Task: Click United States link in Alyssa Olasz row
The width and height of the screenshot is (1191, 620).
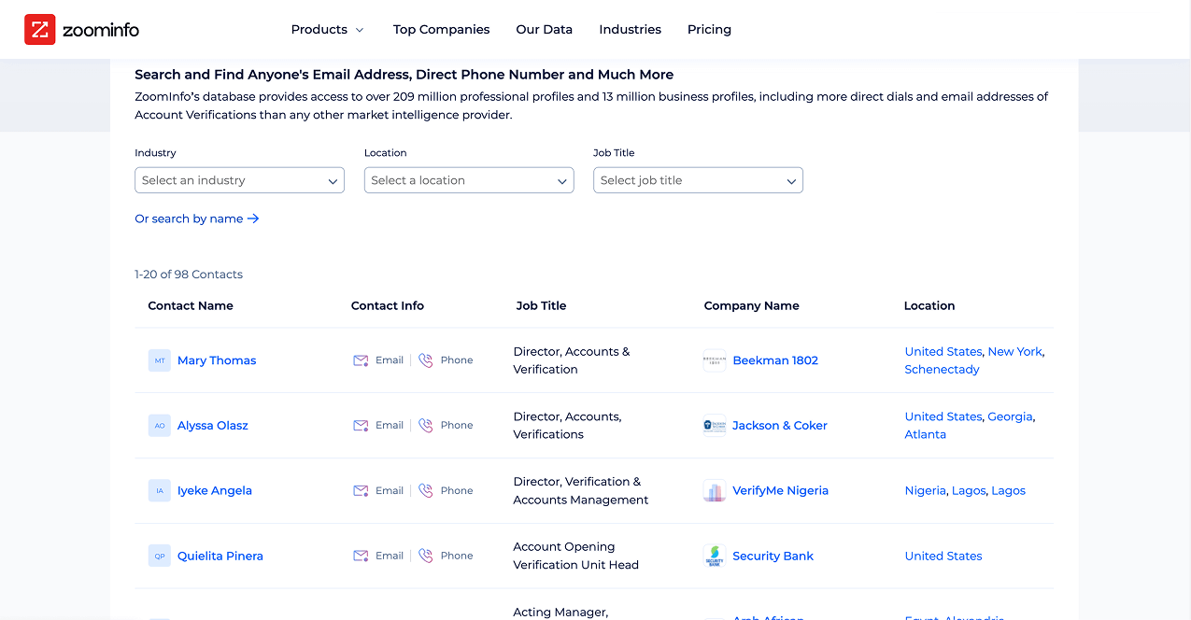Action: 943,417
